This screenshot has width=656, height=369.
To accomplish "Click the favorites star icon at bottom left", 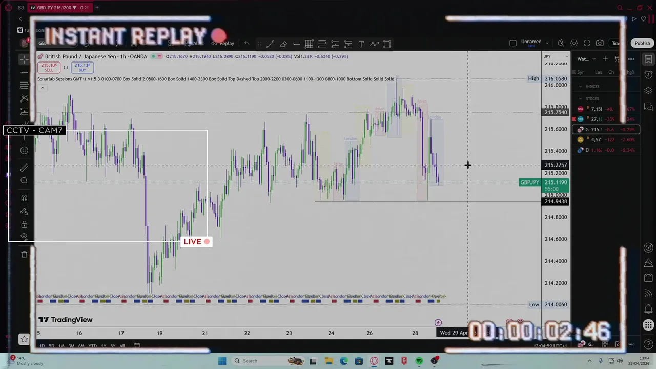I will tap(24, 339).
